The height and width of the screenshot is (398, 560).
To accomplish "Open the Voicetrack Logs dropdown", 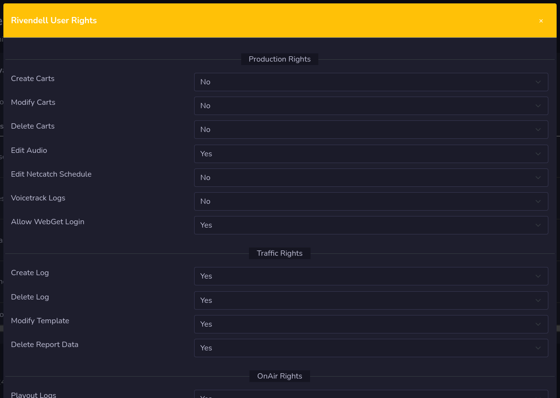I will pyautogui.click(x=371, y=201).
